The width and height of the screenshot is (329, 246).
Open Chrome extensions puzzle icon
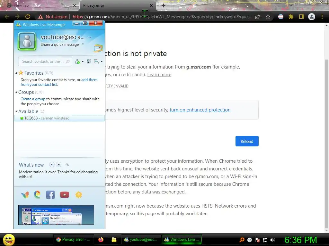coord(291,17)
